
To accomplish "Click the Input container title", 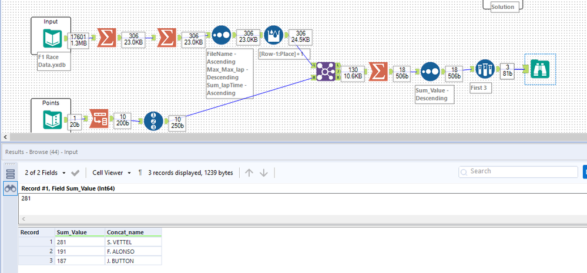I will pos(51,22).
